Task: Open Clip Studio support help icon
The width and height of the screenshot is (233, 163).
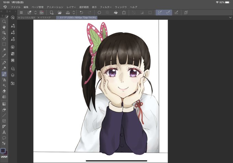Action: [x=186, y=12]
